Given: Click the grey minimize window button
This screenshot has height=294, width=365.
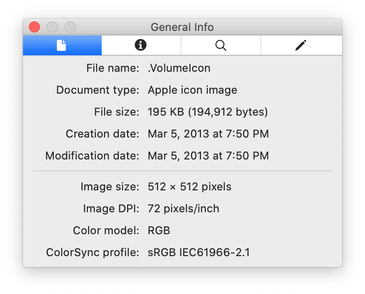Looking at the screenshot, I should 52,27.
